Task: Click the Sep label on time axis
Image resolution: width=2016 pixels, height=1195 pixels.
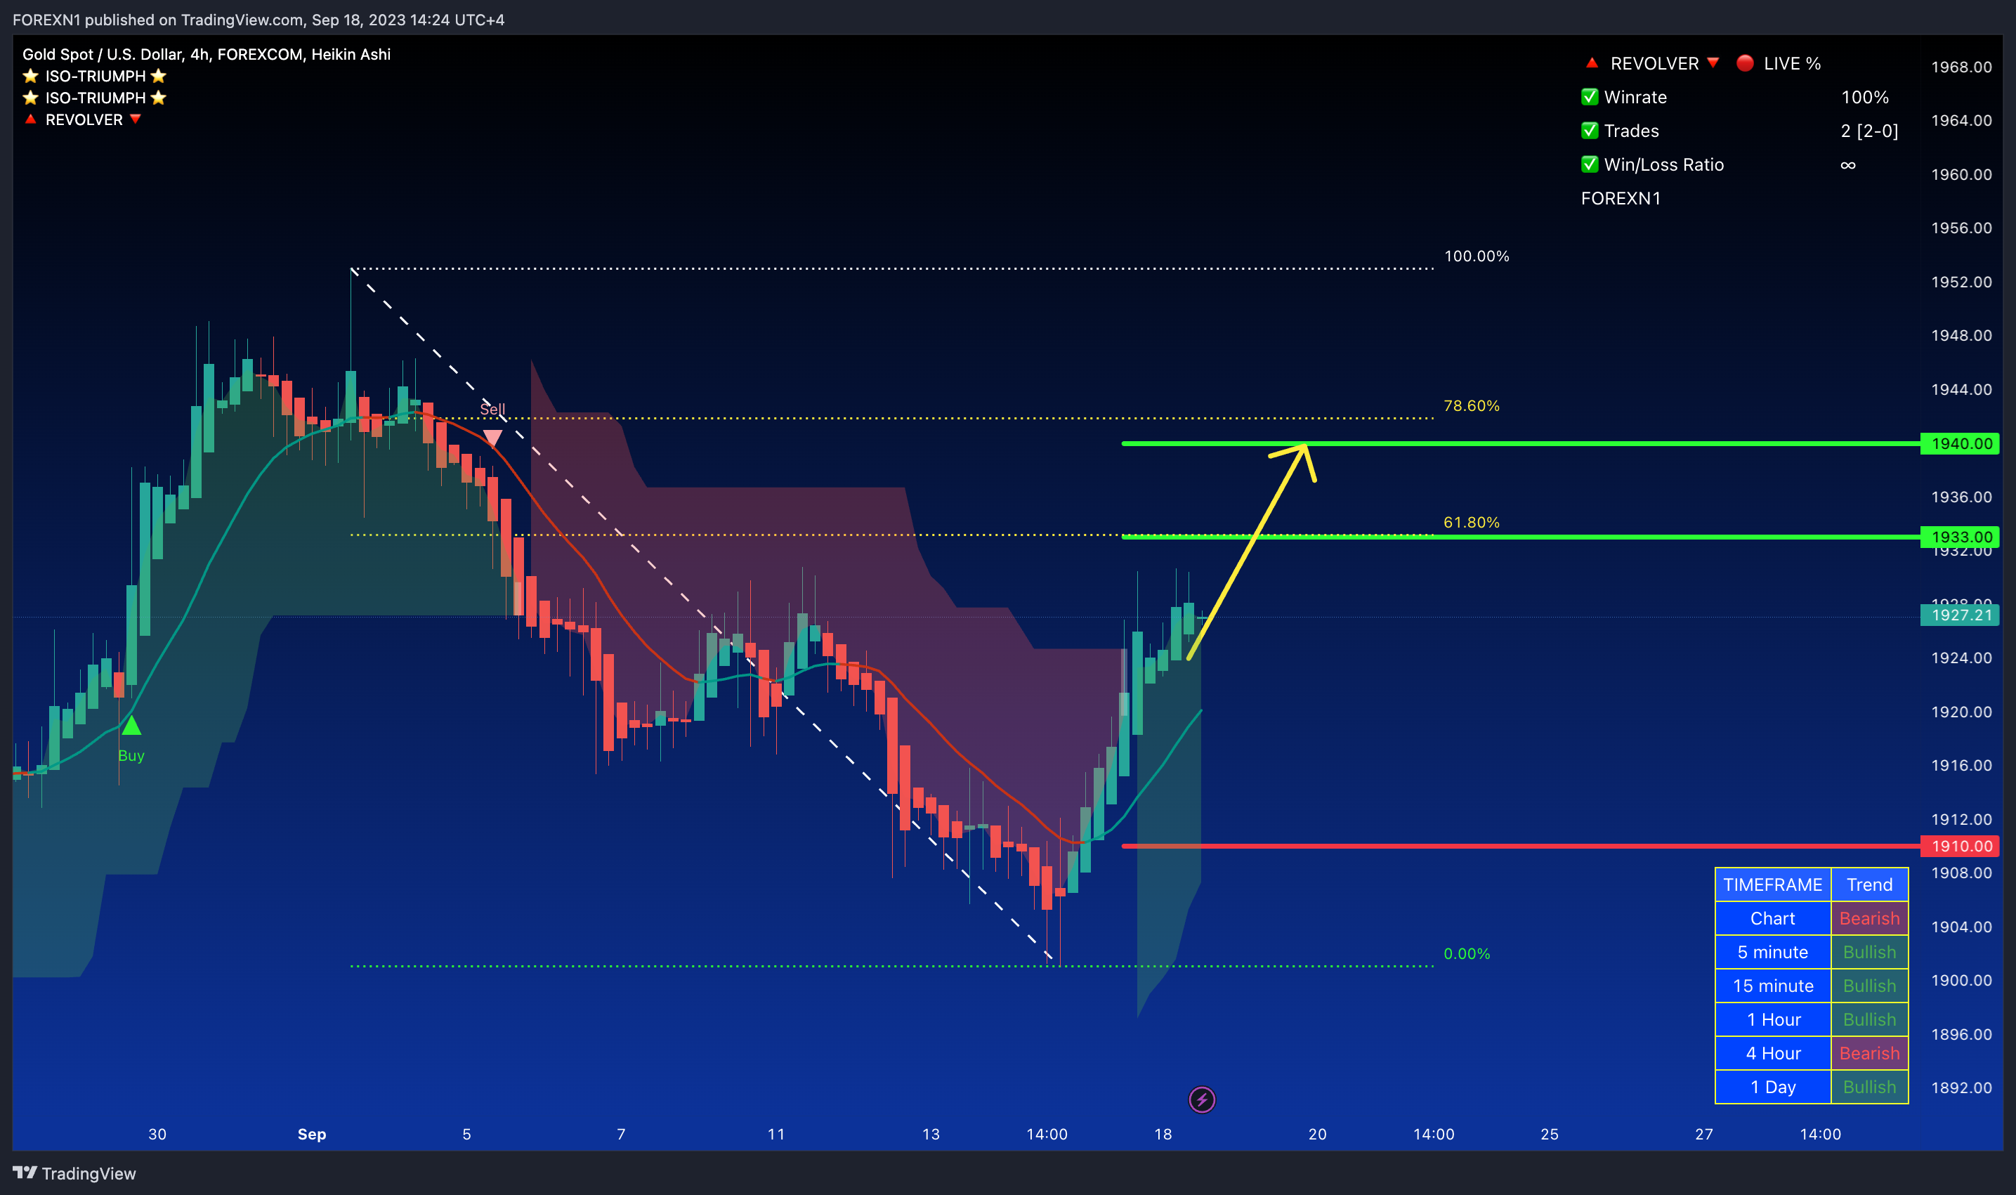Action: tap(313, 1135)
